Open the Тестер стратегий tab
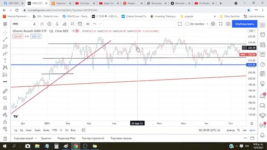This screenshot has width=267, height=150. pos(93,138)
